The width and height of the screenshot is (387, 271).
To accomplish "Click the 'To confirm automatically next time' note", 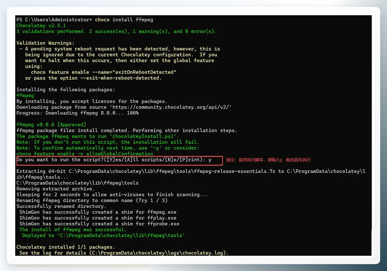I will click(x=108, y=148).
